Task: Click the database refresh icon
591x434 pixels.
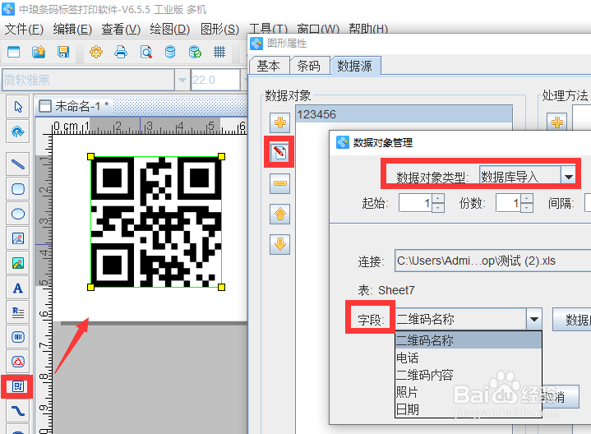Action: 195,52
